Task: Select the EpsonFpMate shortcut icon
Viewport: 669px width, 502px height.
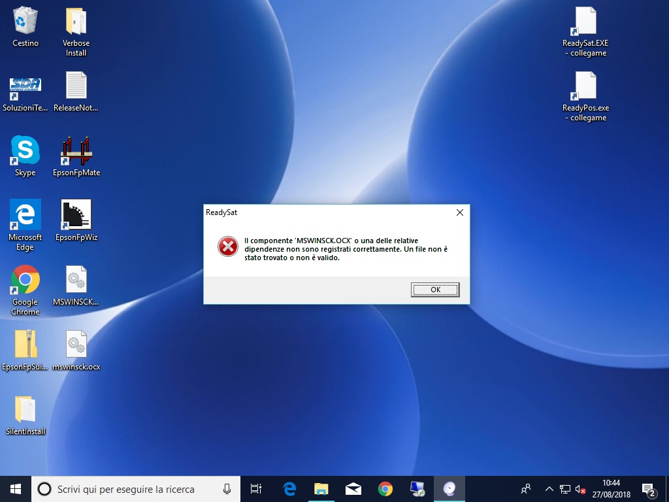Action: (76, 156)
